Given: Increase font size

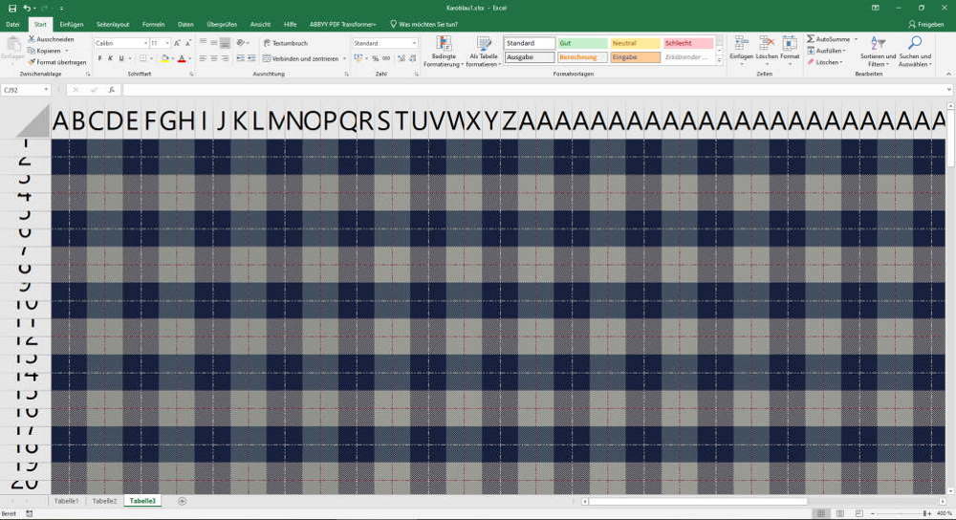Looking at the screenshot, I should (x=177, y=43).
